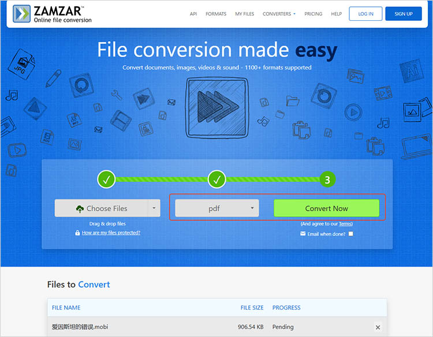This screenshot has width=433, height=337.
Task: Click the Zamzar logo icon
Action: pos(21,13)
